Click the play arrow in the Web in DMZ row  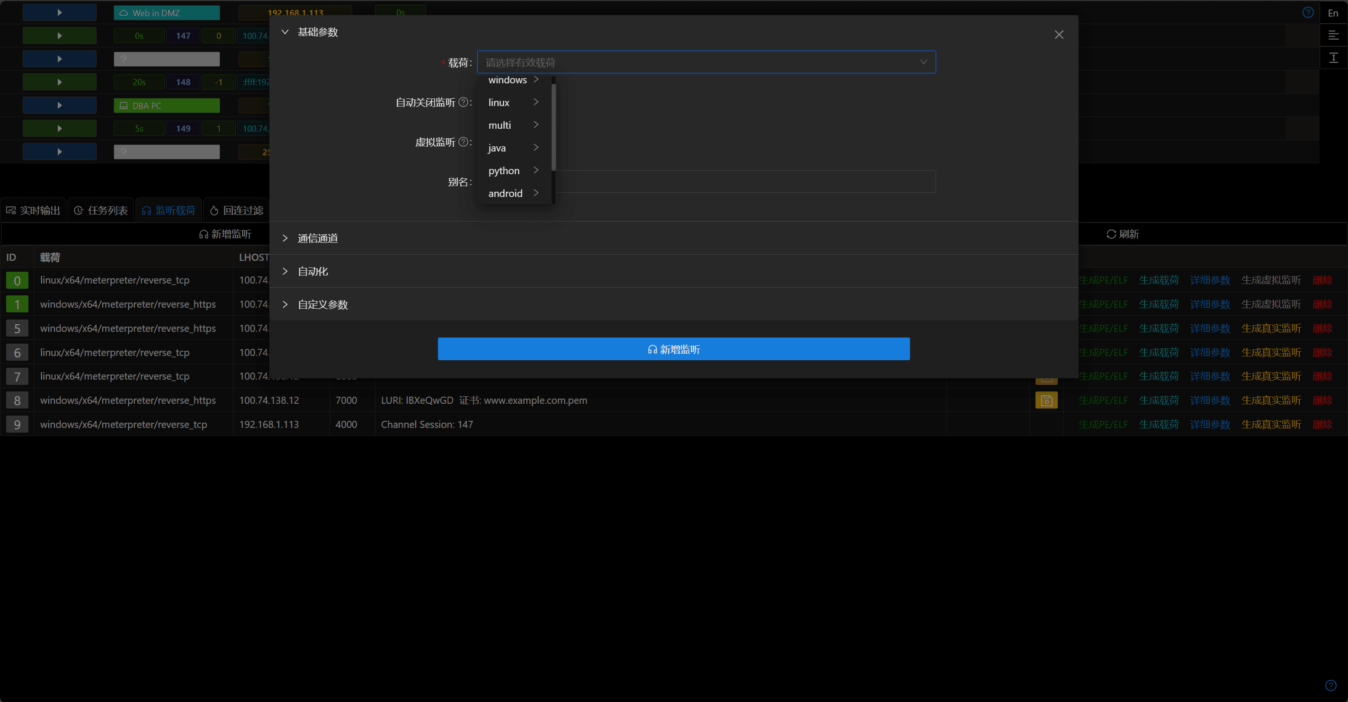tap(60, 13)
